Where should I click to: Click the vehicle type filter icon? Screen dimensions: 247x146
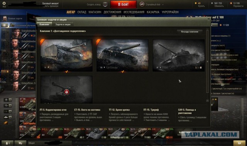6,106
